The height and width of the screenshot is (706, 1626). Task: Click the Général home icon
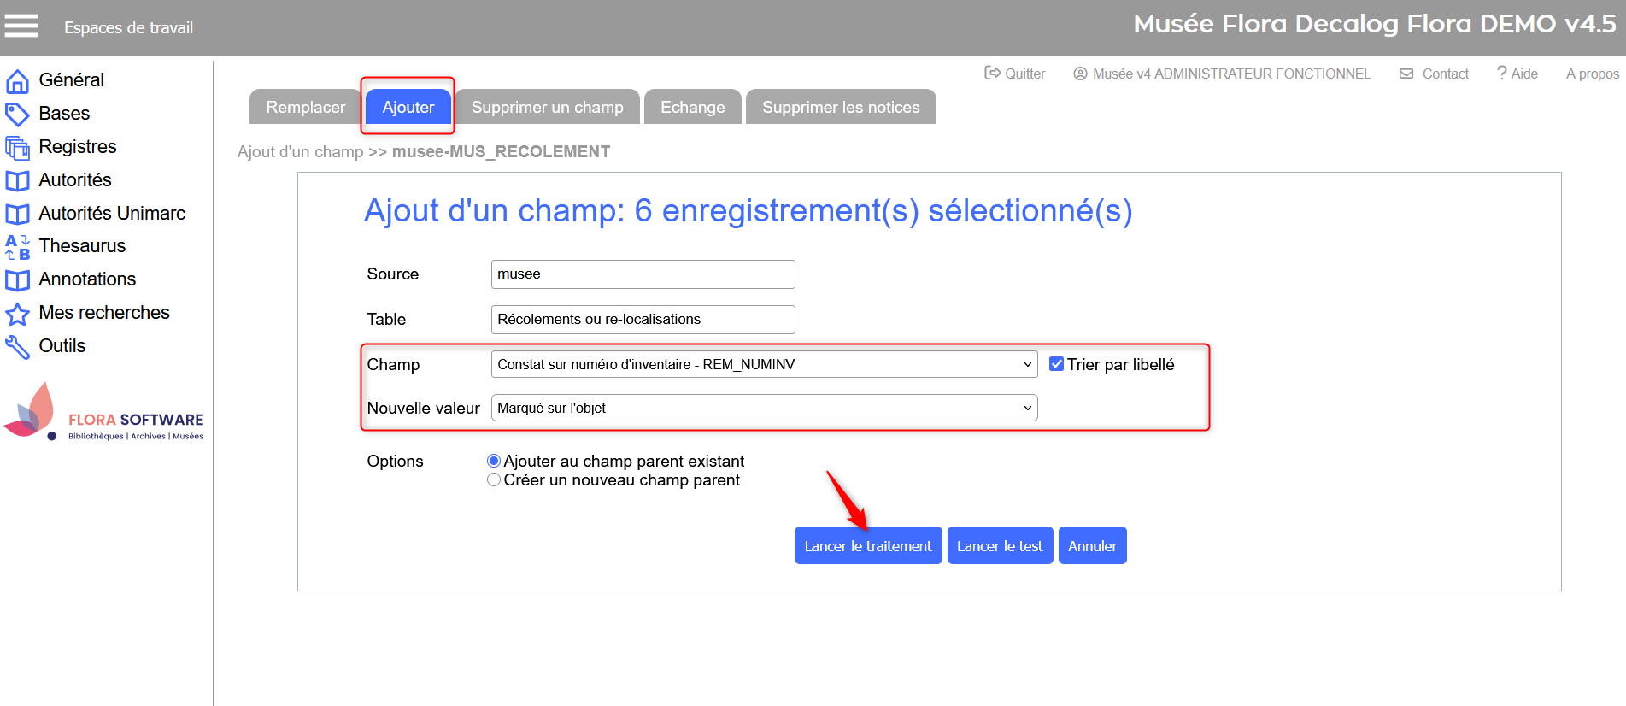(x=17, y=81)
